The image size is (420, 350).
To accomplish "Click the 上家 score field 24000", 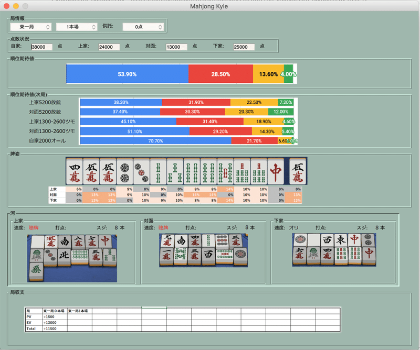I will click(109, 47).
